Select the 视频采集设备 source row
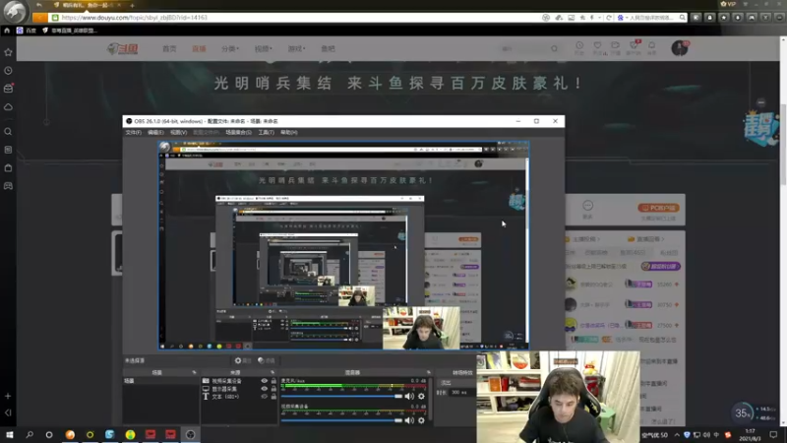The height and width of the screenshot is (443, 787). tap(239, 381)
